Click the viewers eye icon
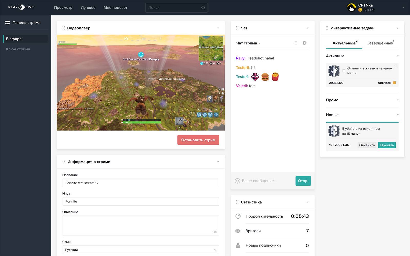Viewport: 410px width, 256px height. coord(238,231)
